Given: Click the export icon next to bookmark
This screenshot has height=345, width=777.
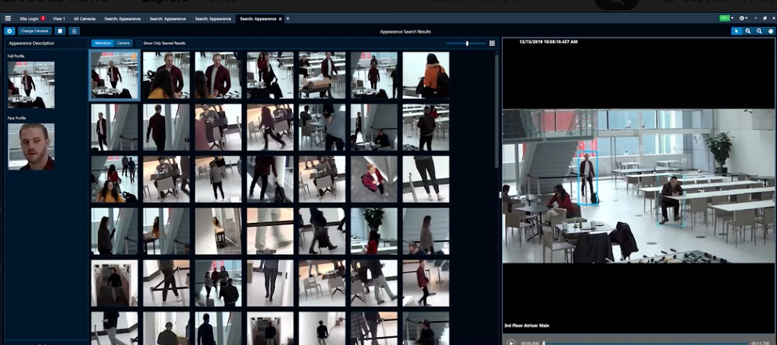Looking at the screenshot, I should [73, 31].
